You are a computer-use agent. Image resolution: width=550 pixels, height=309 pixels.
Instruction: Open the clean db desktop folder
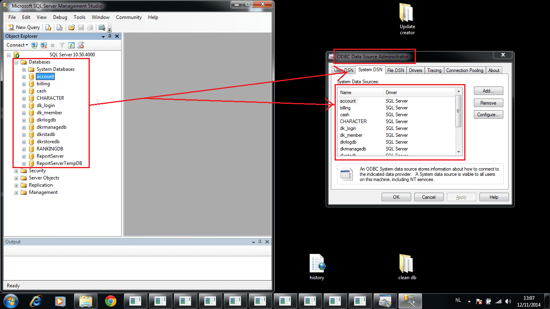tap(407, 267)
